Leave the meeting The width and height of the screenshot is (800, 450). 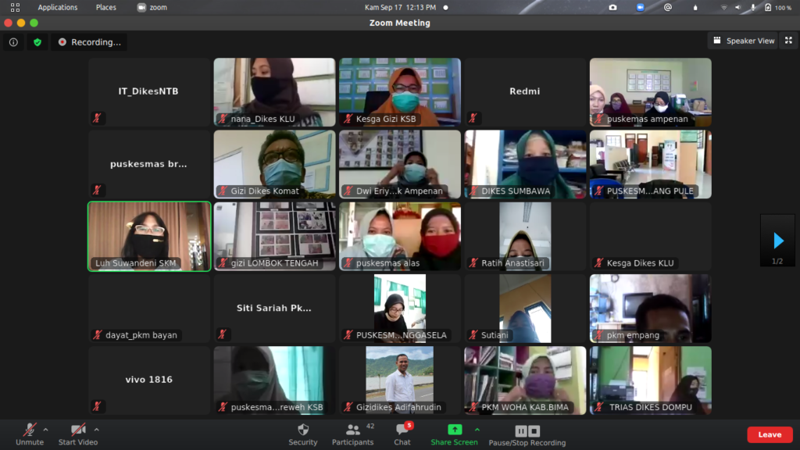tap(769, 434)
